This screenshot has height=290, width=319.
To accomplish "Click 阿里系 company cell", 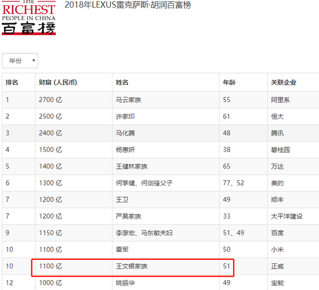I will coord(280,100).
